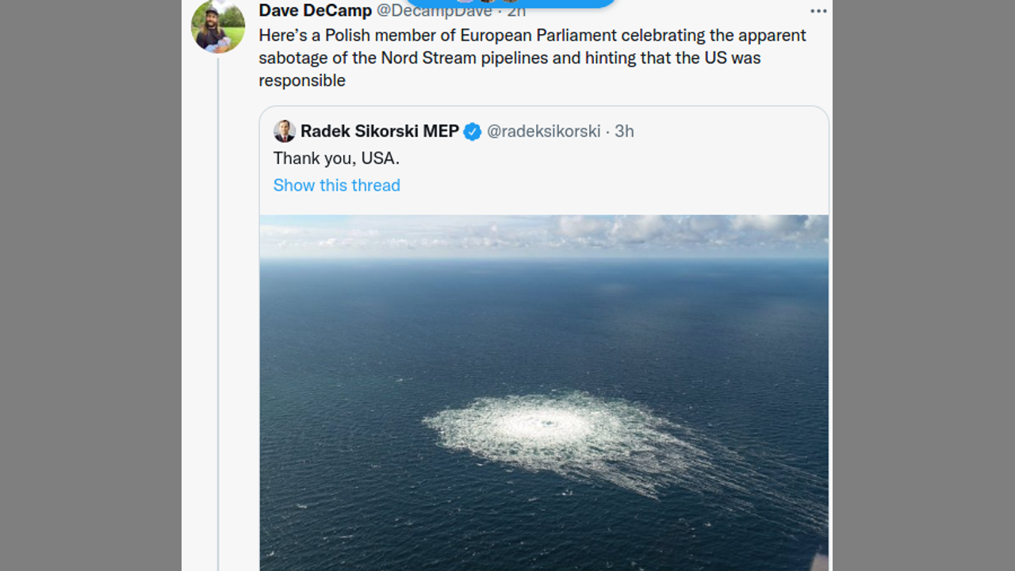Open Dave DeCamp's profile via display name
The width and height of the screenshot is (1015, 571).
(315, 11)
